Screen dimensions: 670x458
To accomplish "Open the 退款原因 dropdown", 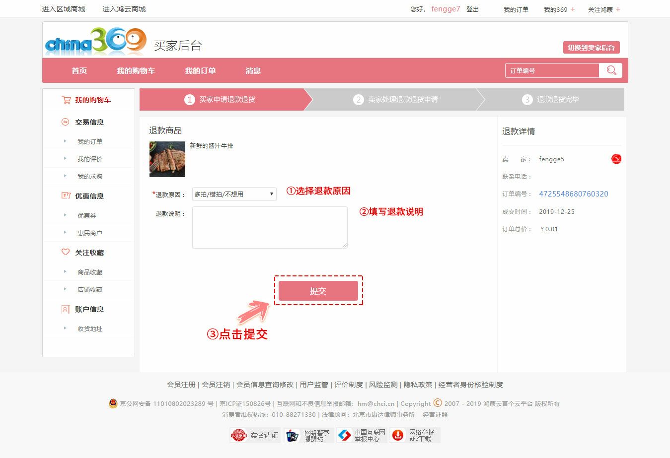I will tap(234, 194).
